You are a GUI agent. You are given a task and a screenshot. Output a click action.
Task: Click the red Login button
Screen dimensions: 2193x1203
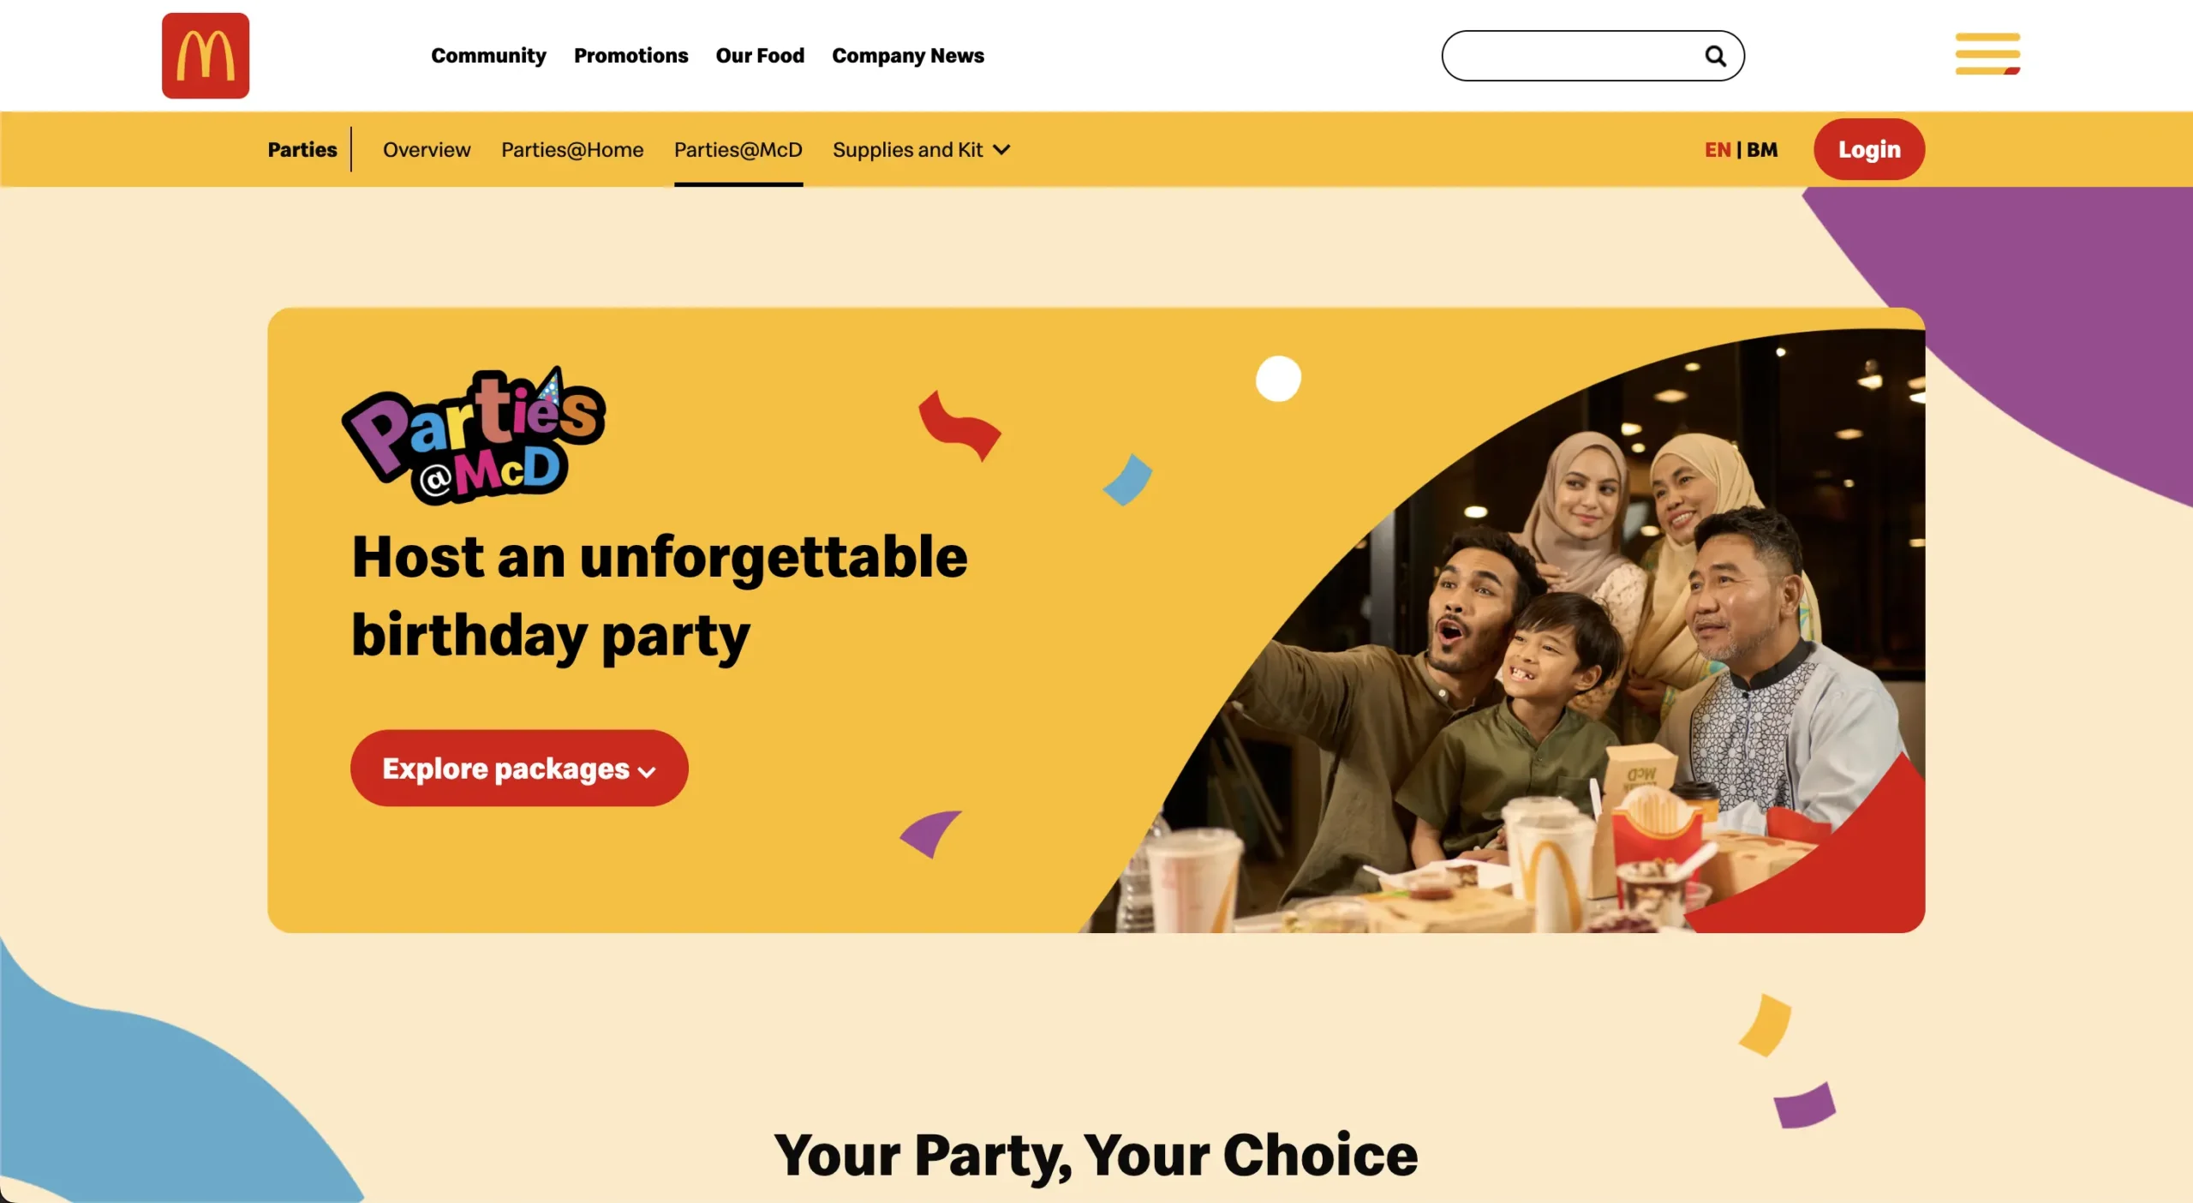tap(1869, 149)
